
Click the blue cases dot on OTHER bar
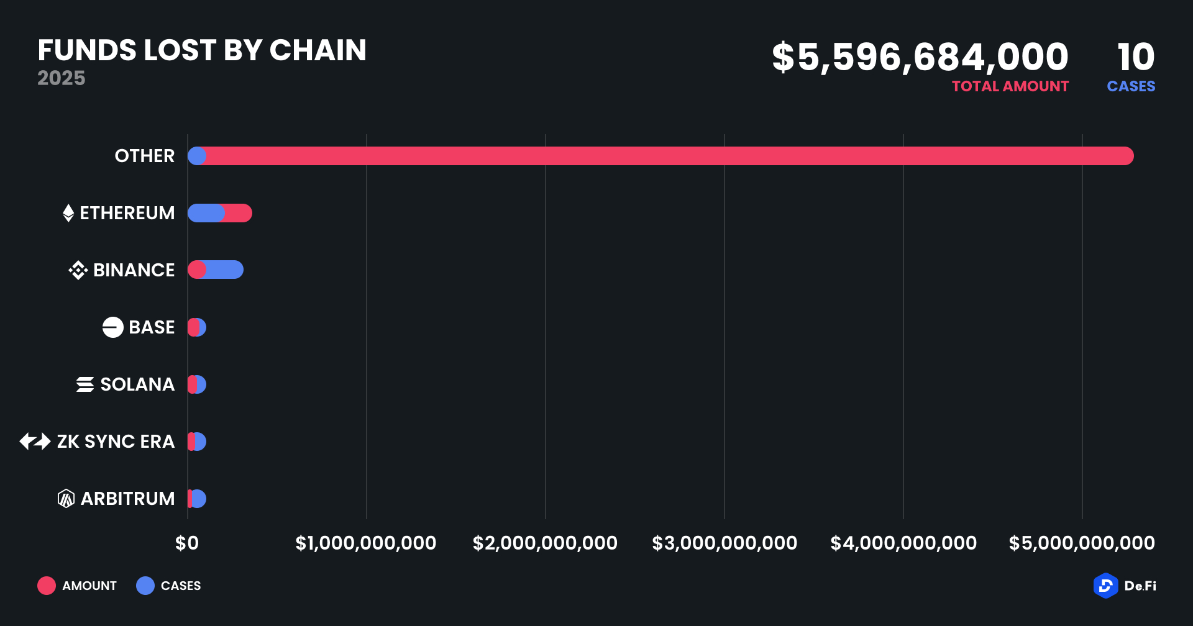(x=196, y=156)
